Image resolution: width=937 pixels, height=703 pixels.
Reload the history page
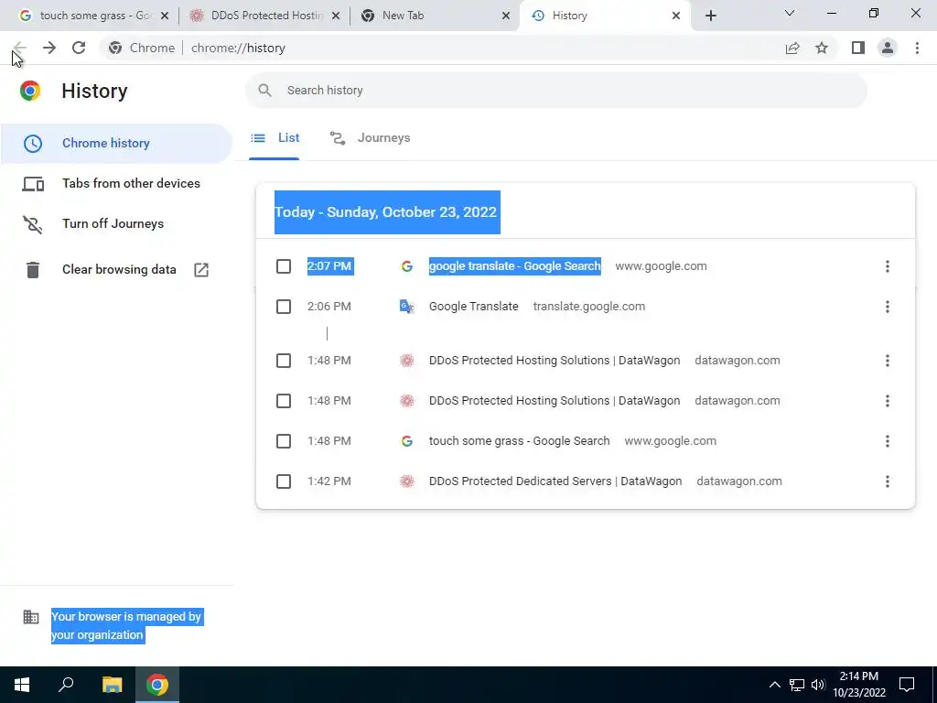pyautogui.click(x=79, y=48)
